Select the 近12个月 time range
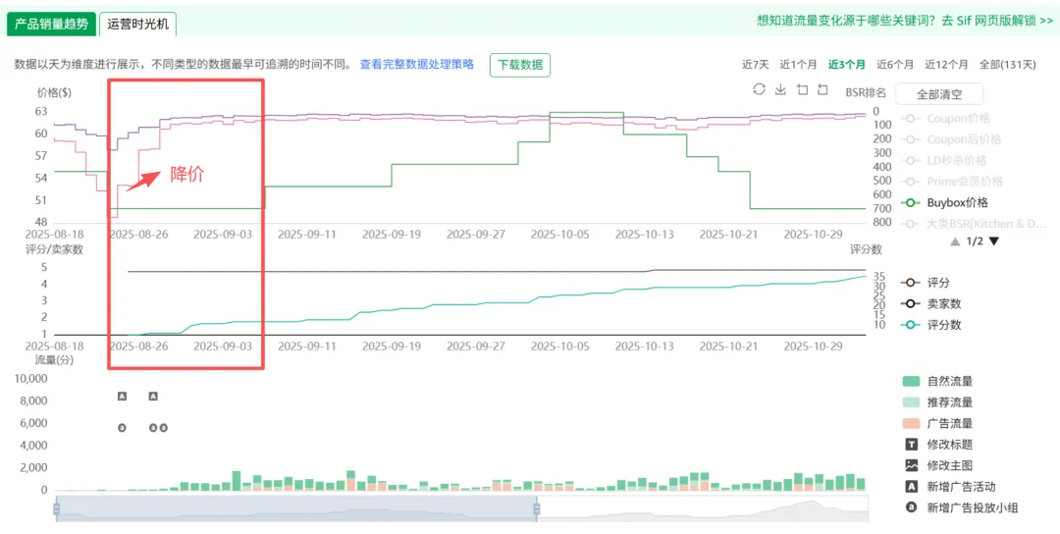This screenshot has width=1060, height=534. (x=946, y=64)
